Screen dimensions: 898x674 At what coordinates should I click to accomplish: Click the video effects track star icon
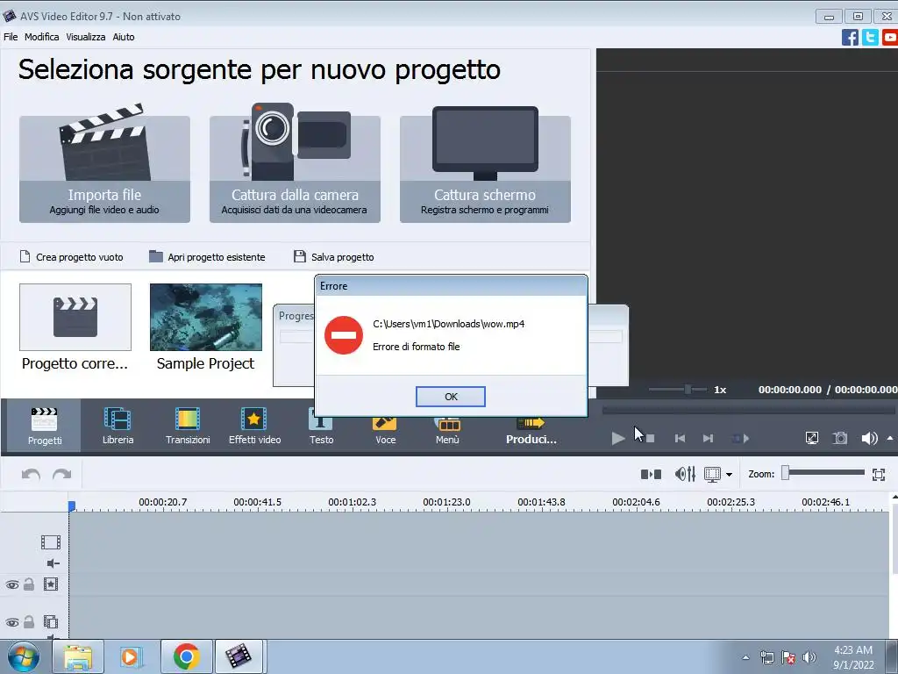pyautogui.click(x=50, y=584)
